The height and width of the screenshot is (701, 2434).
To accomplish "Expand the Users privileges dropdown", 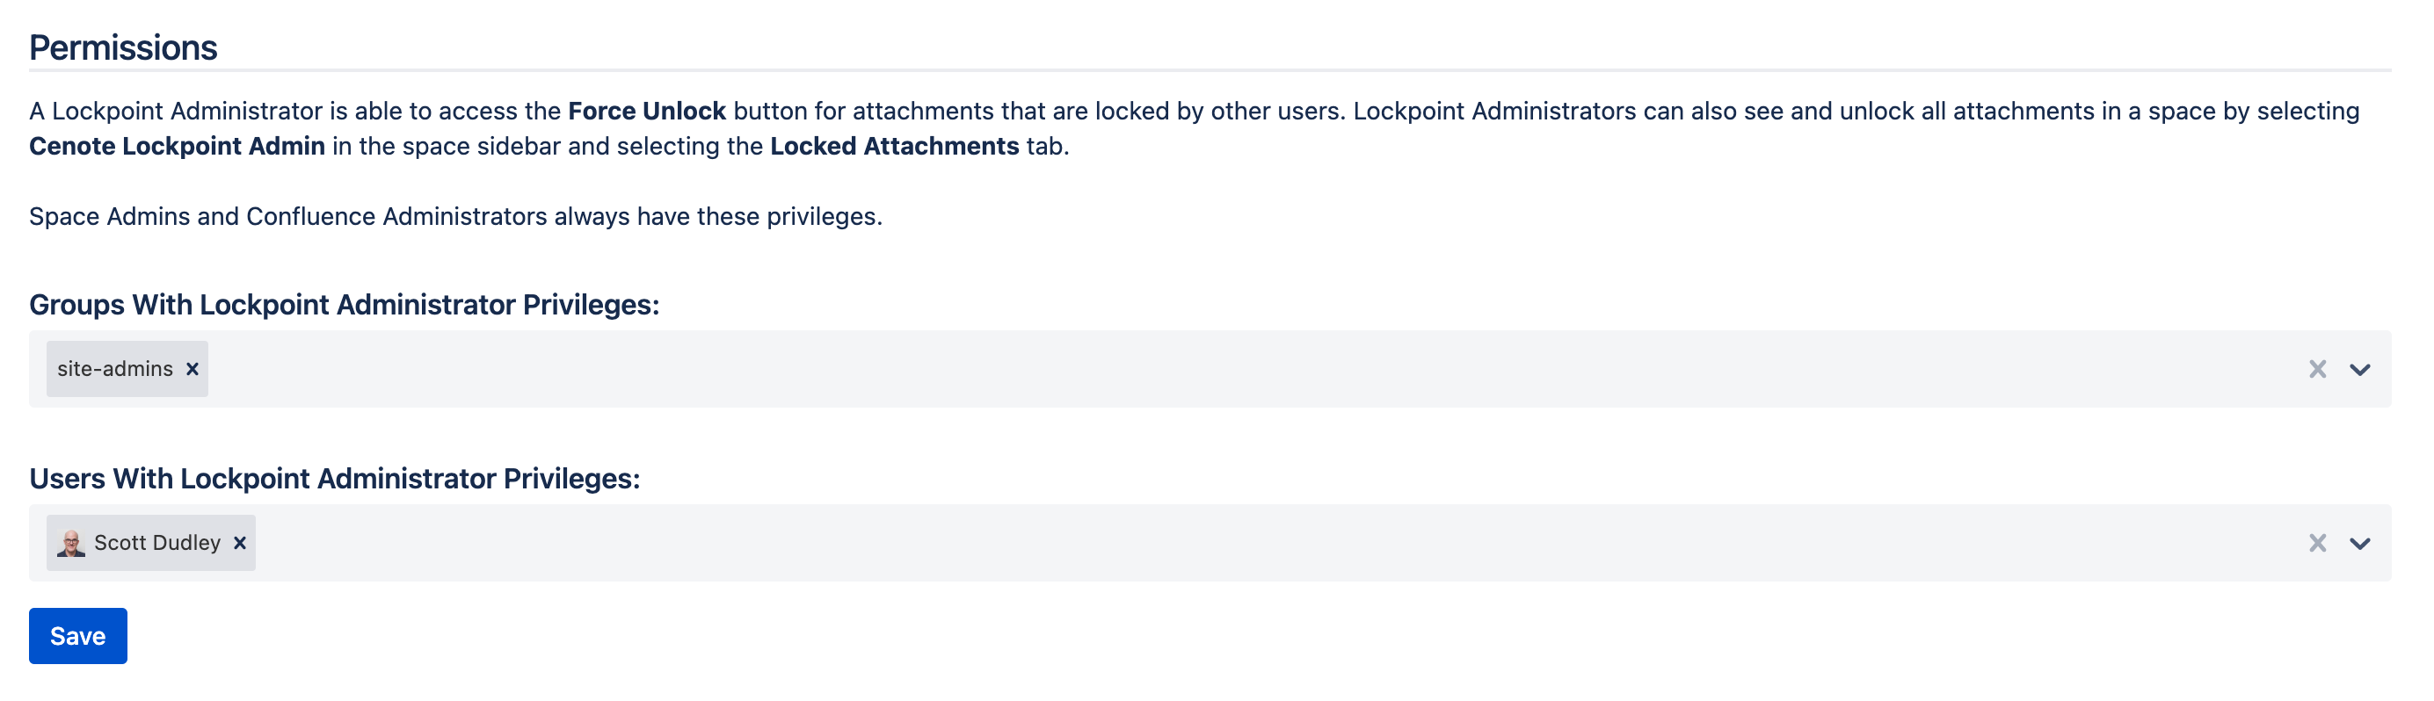I will (x=2359, y=543).
